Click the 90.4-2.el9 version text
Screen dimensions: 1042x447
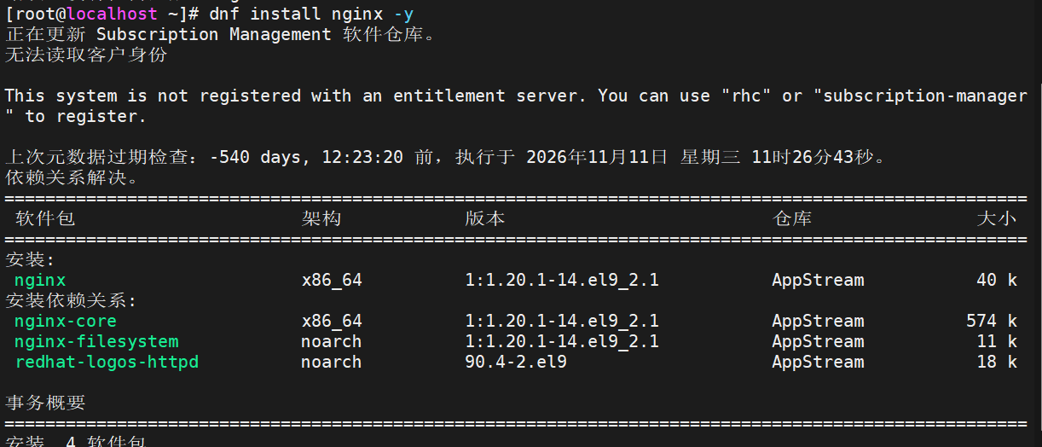[516, 362]
